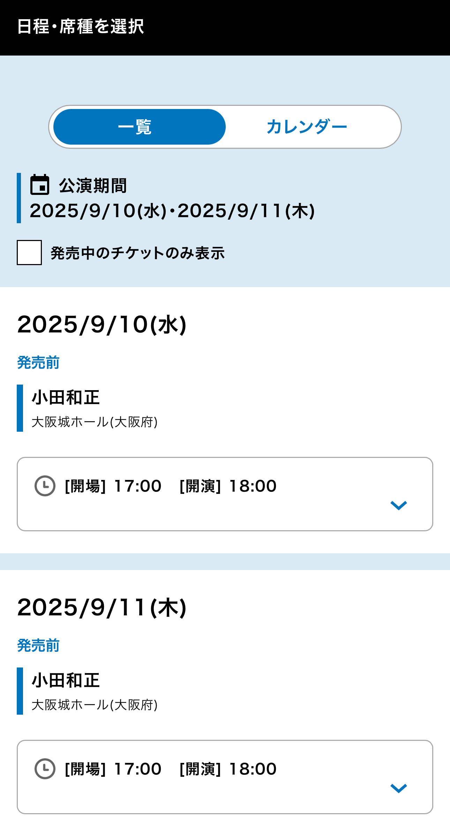The height and width of the screenshot is (817, 450).
Task: Click the 発売前 status under 2025/9/11
Action: pos(38,645)
